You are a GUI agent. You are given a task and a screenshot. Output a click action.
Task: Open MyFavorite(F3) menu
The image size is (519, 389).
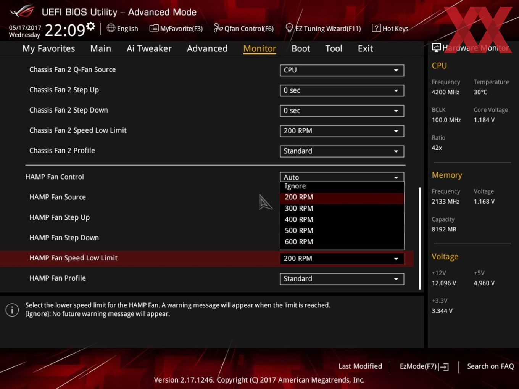tap(176, 28)
